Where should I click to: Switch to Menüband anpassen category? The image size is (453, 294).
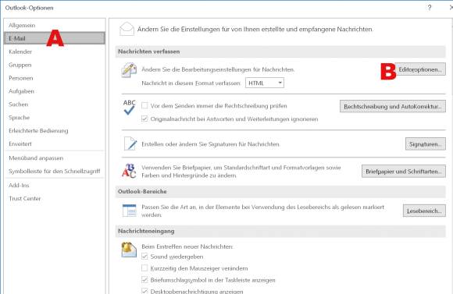click(36, 158)
